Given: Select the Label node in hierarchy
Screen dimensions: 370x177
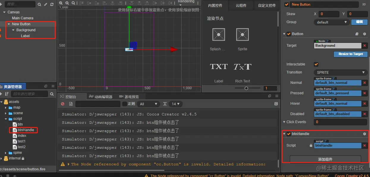Looking at the screenshot, I should point(25,36).
